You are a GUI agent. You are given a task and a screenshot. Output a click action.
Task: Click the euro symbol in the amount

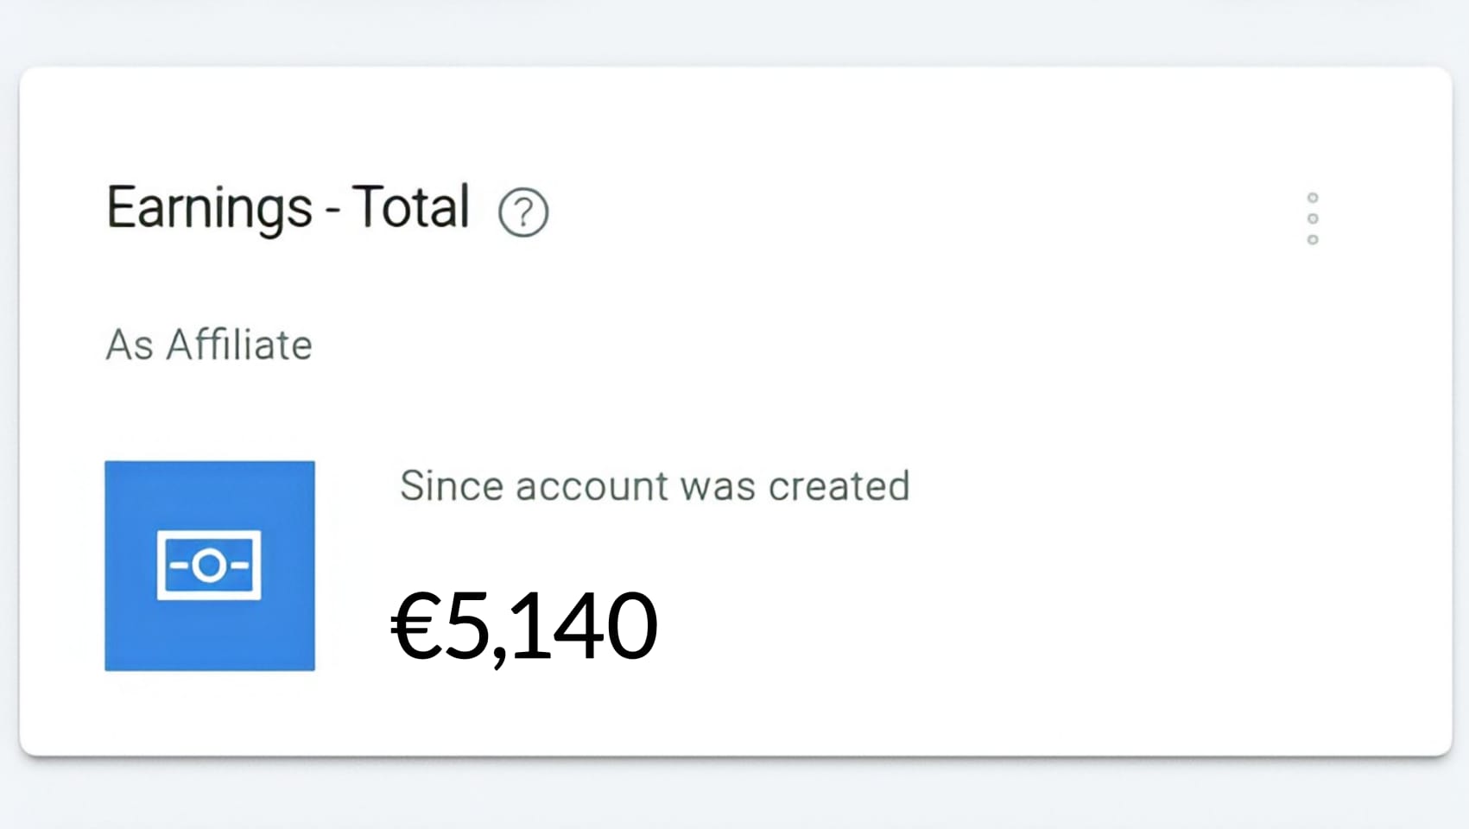tap(416, 625)
